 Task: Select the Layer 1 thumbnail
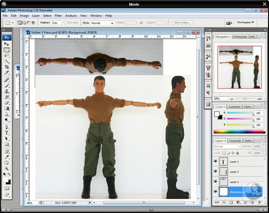[x=224, y=161]
